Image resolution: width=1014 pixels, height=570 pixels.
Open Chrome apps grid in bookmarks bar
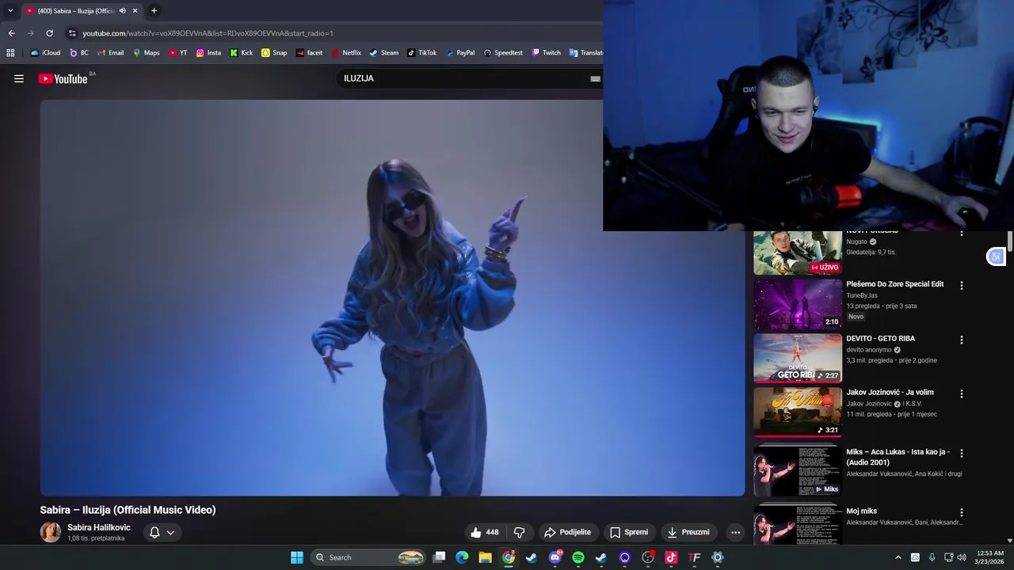pos(10,53)
